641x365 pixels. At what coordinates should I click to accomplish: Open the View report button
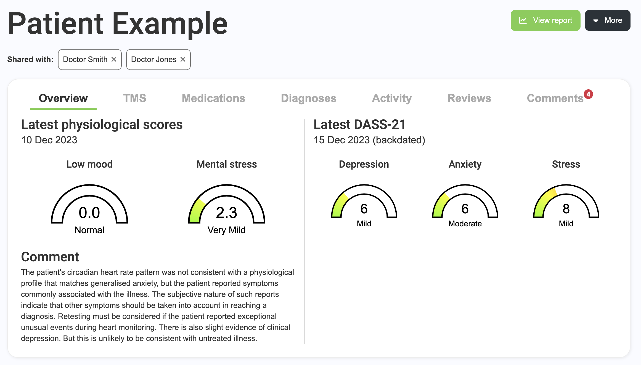545,20
